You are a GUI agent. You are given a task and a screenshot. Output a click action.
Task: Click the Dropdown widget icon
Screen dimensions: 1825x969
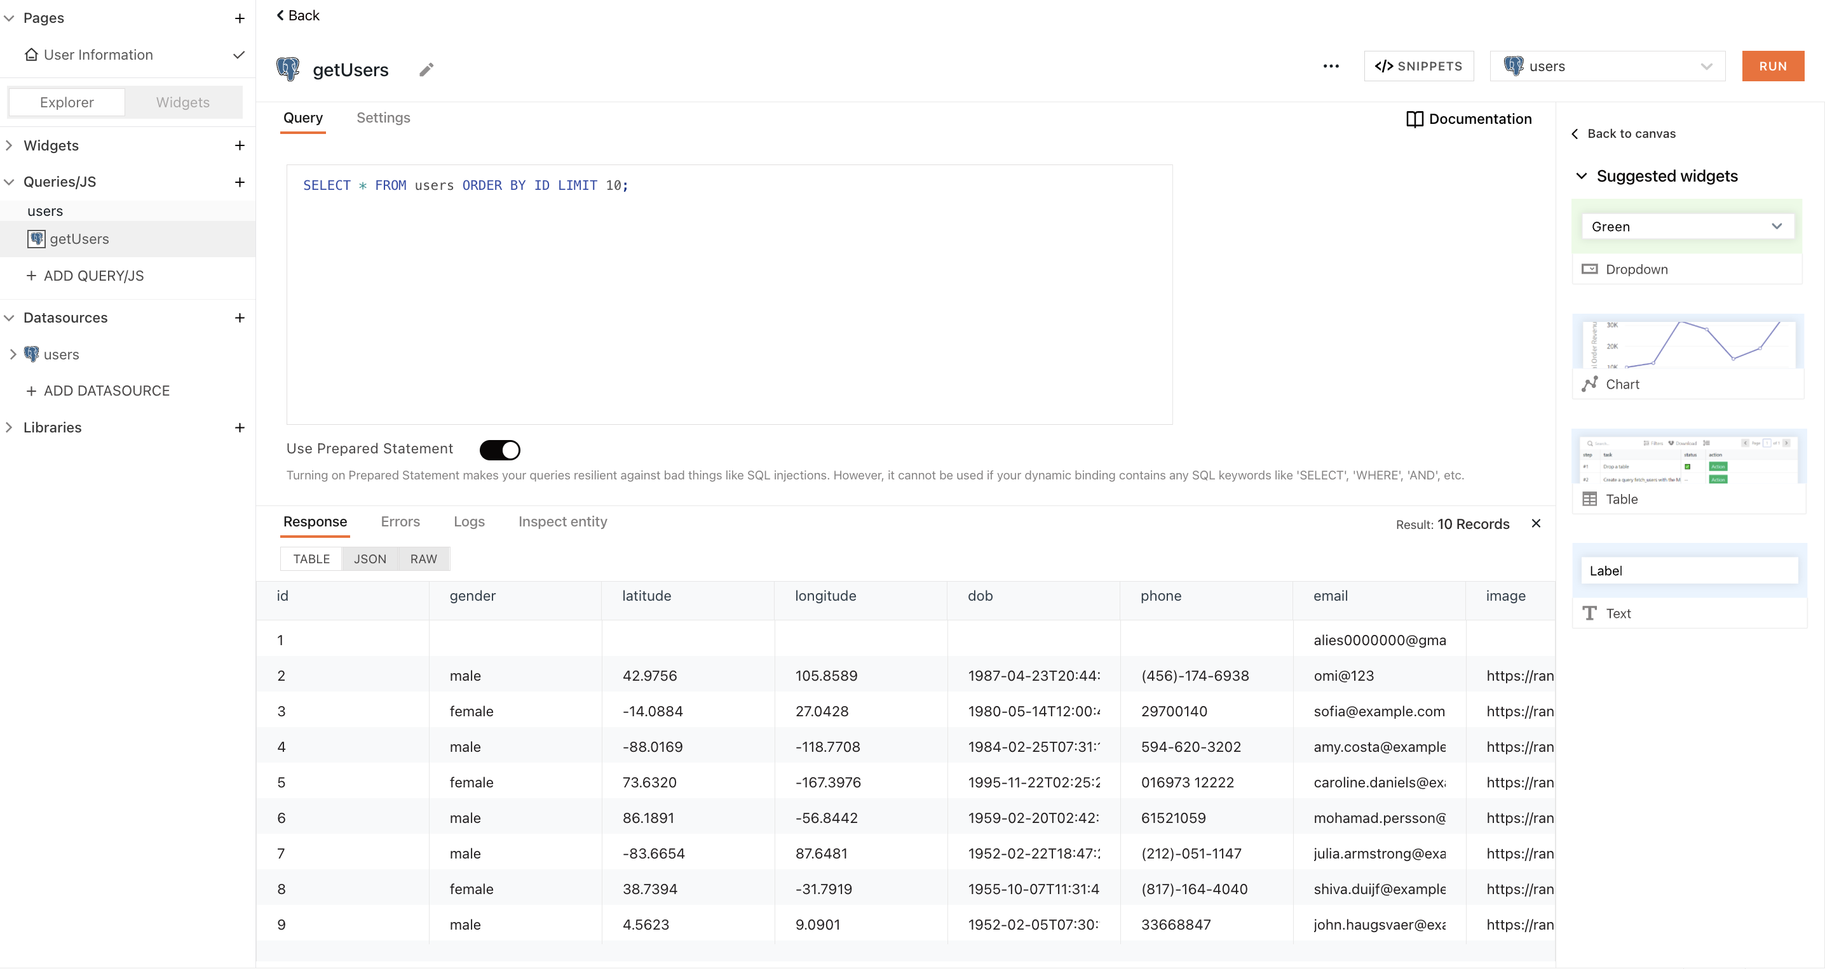click(1589, 269)
